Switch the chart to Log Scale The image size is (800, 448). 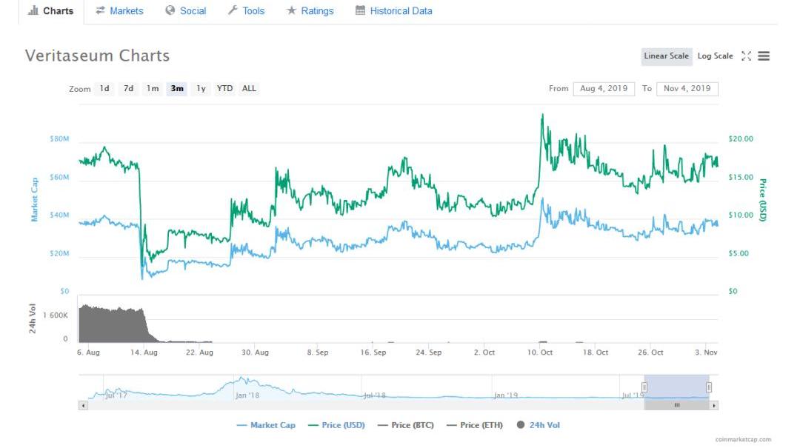[x=715, y=56]
